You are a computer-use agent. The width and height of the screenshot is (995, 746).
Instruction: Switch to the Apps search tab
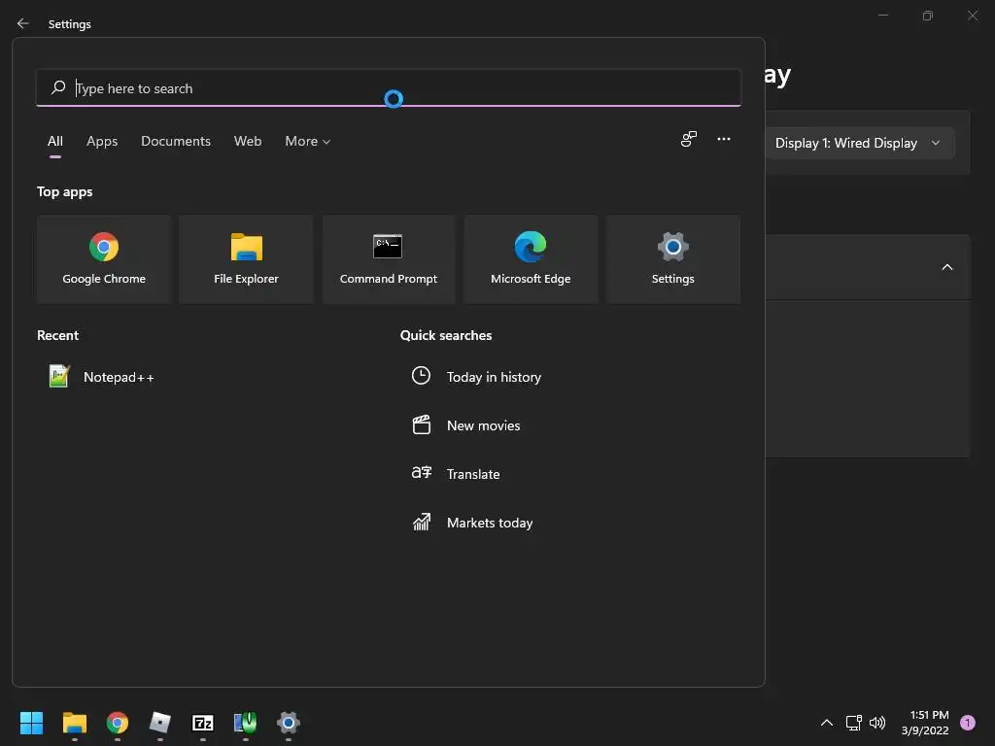pos(102,141)
